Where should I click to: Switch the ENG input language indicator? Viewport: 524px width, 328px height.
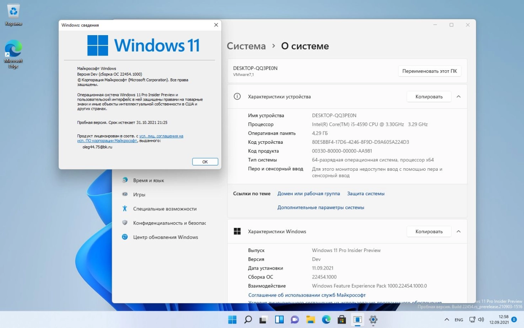tap(459, 320)
